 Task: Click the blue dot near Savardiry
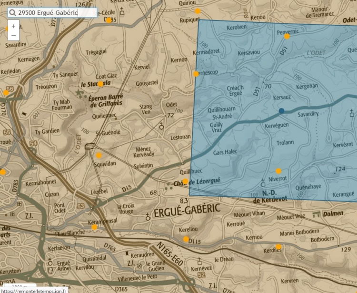(282, 111)
